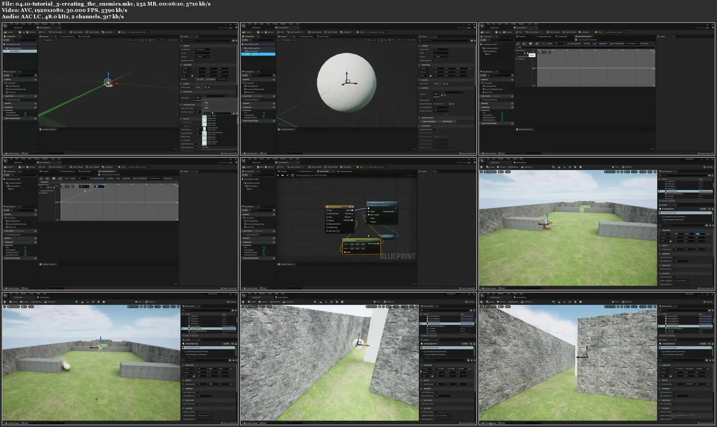The height and width of the screenshot is (427, 717).
Task: Toggle EnemySphere visibility eye in highlighted-Z frame outliner
Action: click(x=659, y=191)
